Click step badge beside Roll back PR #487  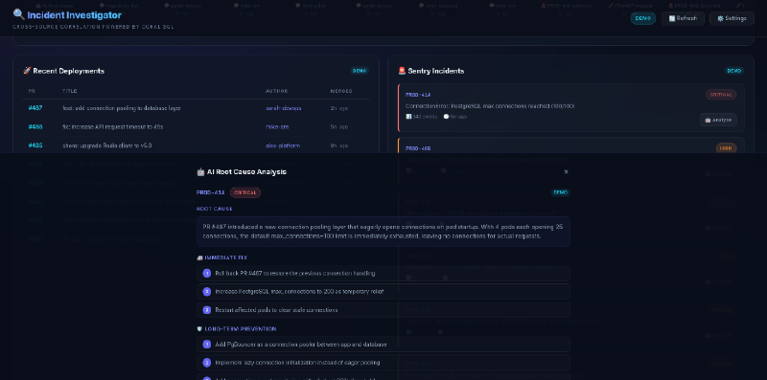tap(207, 274)
